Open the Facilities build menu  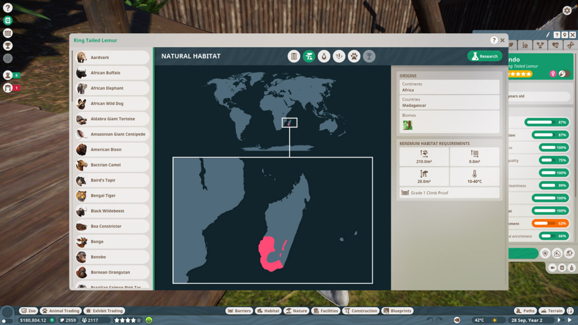[x=326, y=311]
